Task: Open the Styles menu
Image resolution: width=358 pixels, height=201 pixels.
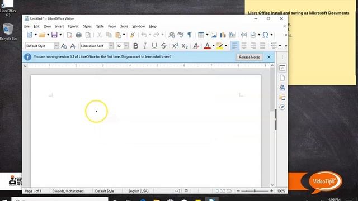Action: pos(87,26)
